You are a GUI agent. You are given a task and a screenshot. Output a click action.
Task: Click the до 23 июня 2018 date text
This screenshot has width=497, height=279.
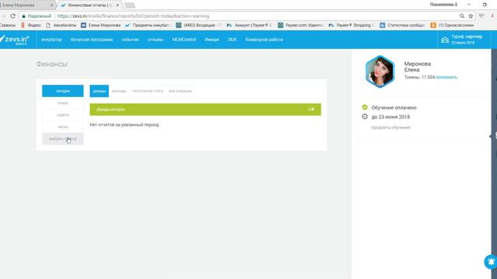[391, 117]
